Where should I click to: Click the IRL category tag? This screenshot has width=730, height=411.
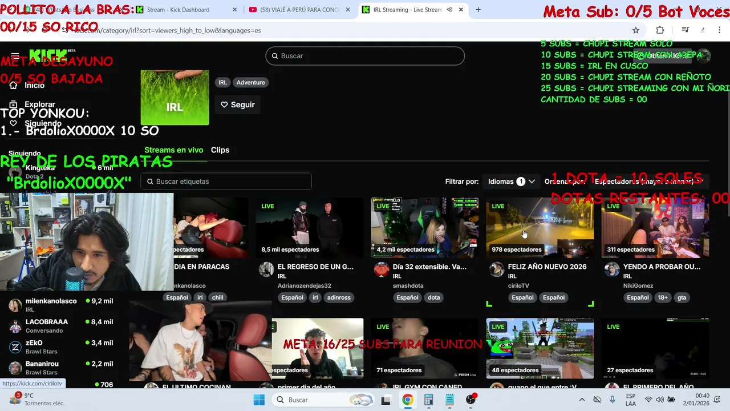(x=222, y=82)
